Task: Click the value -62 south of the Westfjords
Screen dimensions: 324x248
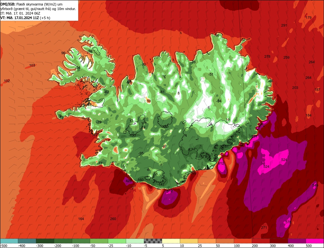Action: coord(106,92)
